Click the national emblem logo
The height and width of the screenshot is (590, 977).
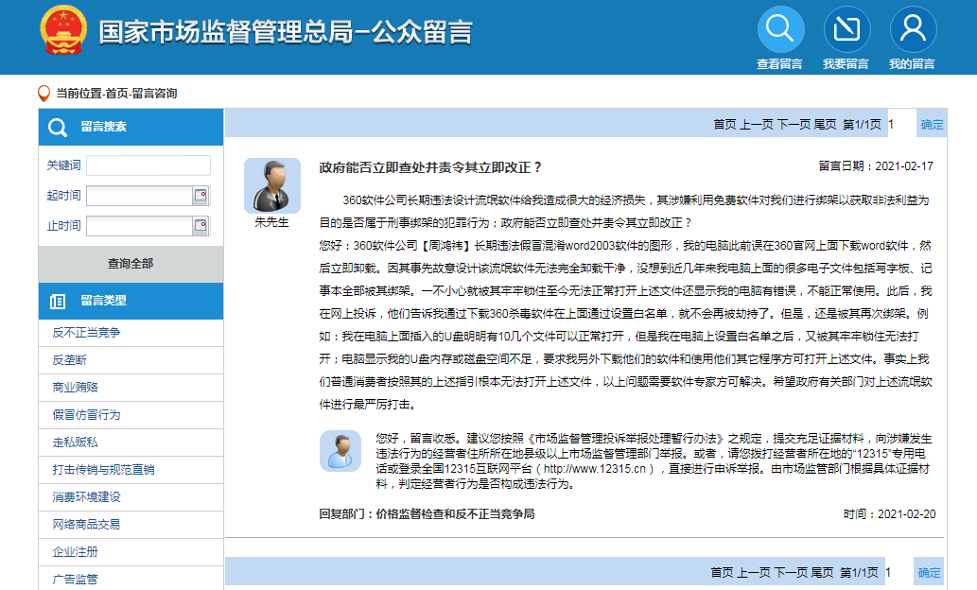click(x=63, y=30)
